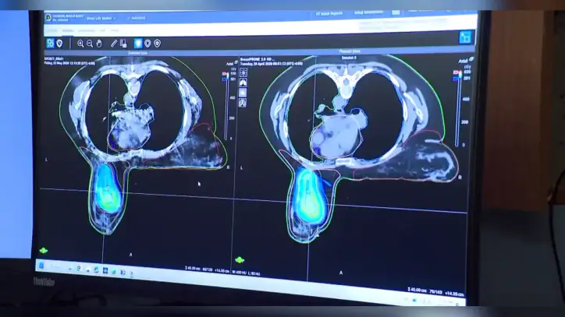
Task: Open the Windows Start button
Action: 41,266
